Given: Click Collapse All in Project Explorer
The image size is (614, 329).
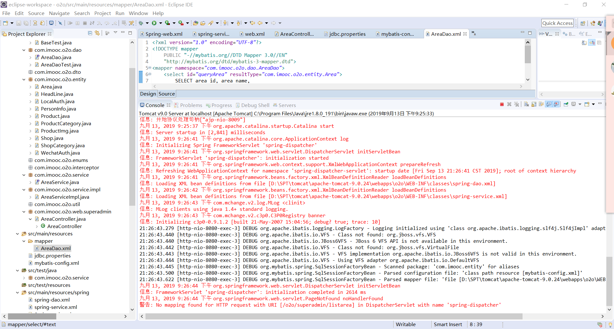Looking at the screenshot, I should (90, 33).
